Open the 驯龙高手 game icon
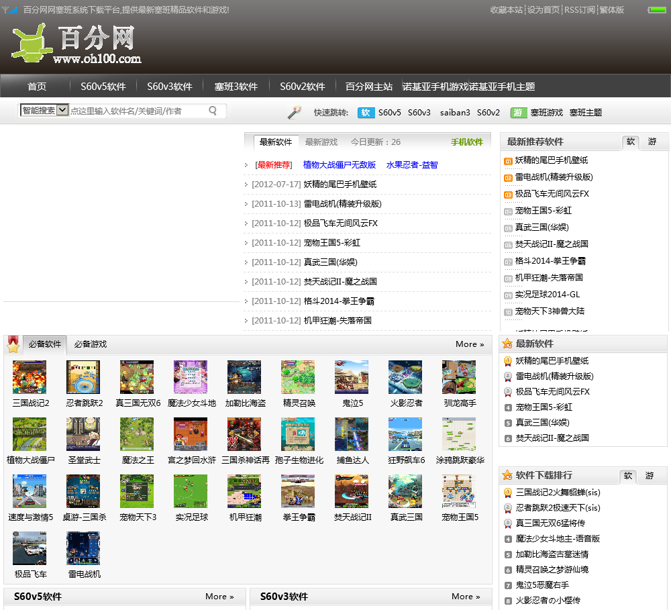Viewport: 671px width, 610px height. [x=459, y=377]
